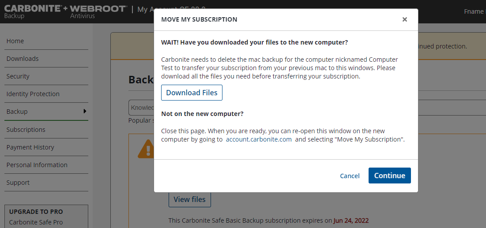This screenshot has height=228, width=486.
Task: Navigate to Subscriptions
Action: click(x=26, y=130)
